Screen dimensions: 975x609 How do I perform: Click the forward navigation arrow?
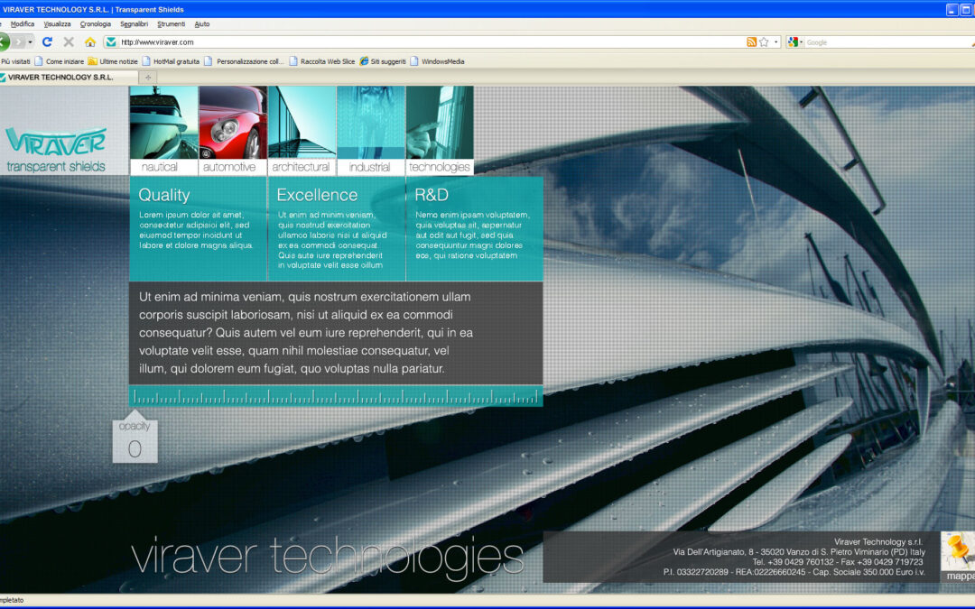19,42
